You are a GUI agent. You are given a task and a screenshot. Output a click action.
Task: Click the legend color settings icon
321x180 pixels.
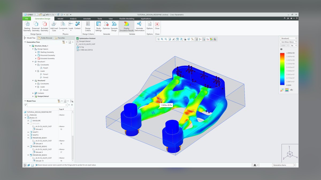point(282,90)
